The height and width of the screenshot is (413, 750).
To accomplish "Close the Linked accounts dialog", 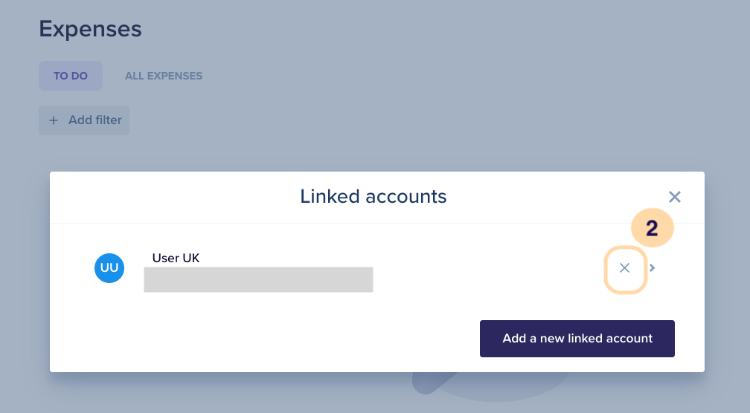I will tap(674, 197).
